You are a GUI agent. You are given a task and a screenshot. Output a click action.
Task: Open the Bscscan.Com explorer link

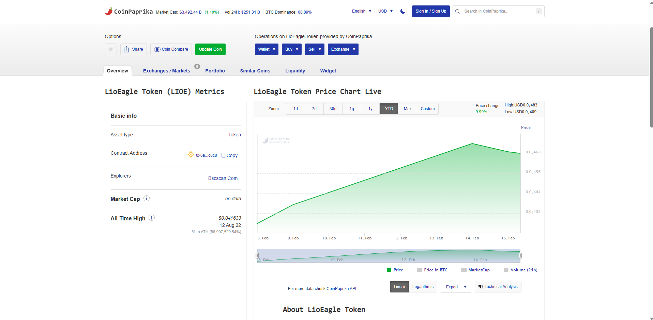click(223, 178)
